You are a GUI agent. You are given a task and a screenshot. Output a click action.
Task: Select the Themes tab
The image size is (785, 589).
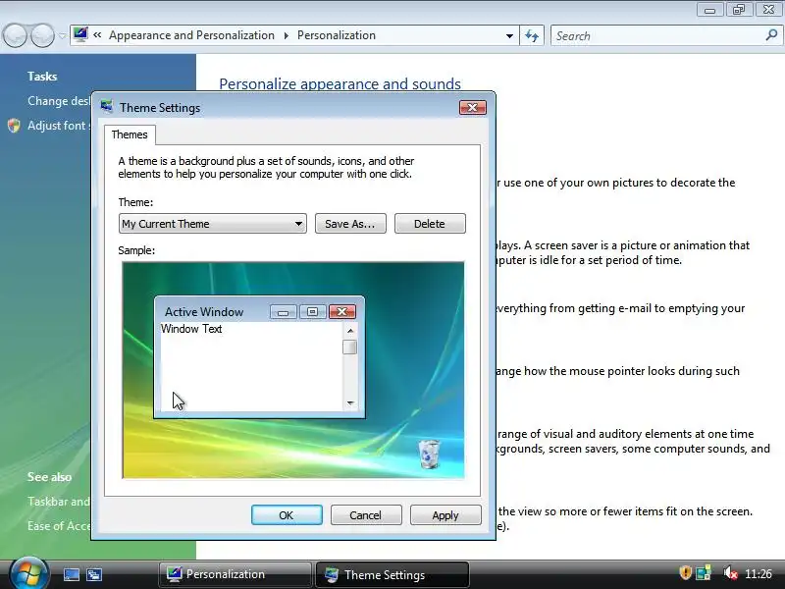click(130, 134)
